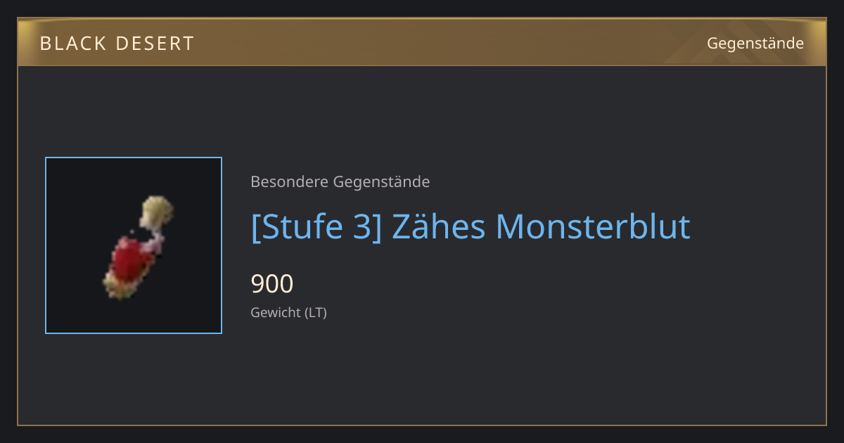The height and width of the screenshot is (443, 844).
Task: Click the blue-framed item thumbnail box
Action: 134,245
